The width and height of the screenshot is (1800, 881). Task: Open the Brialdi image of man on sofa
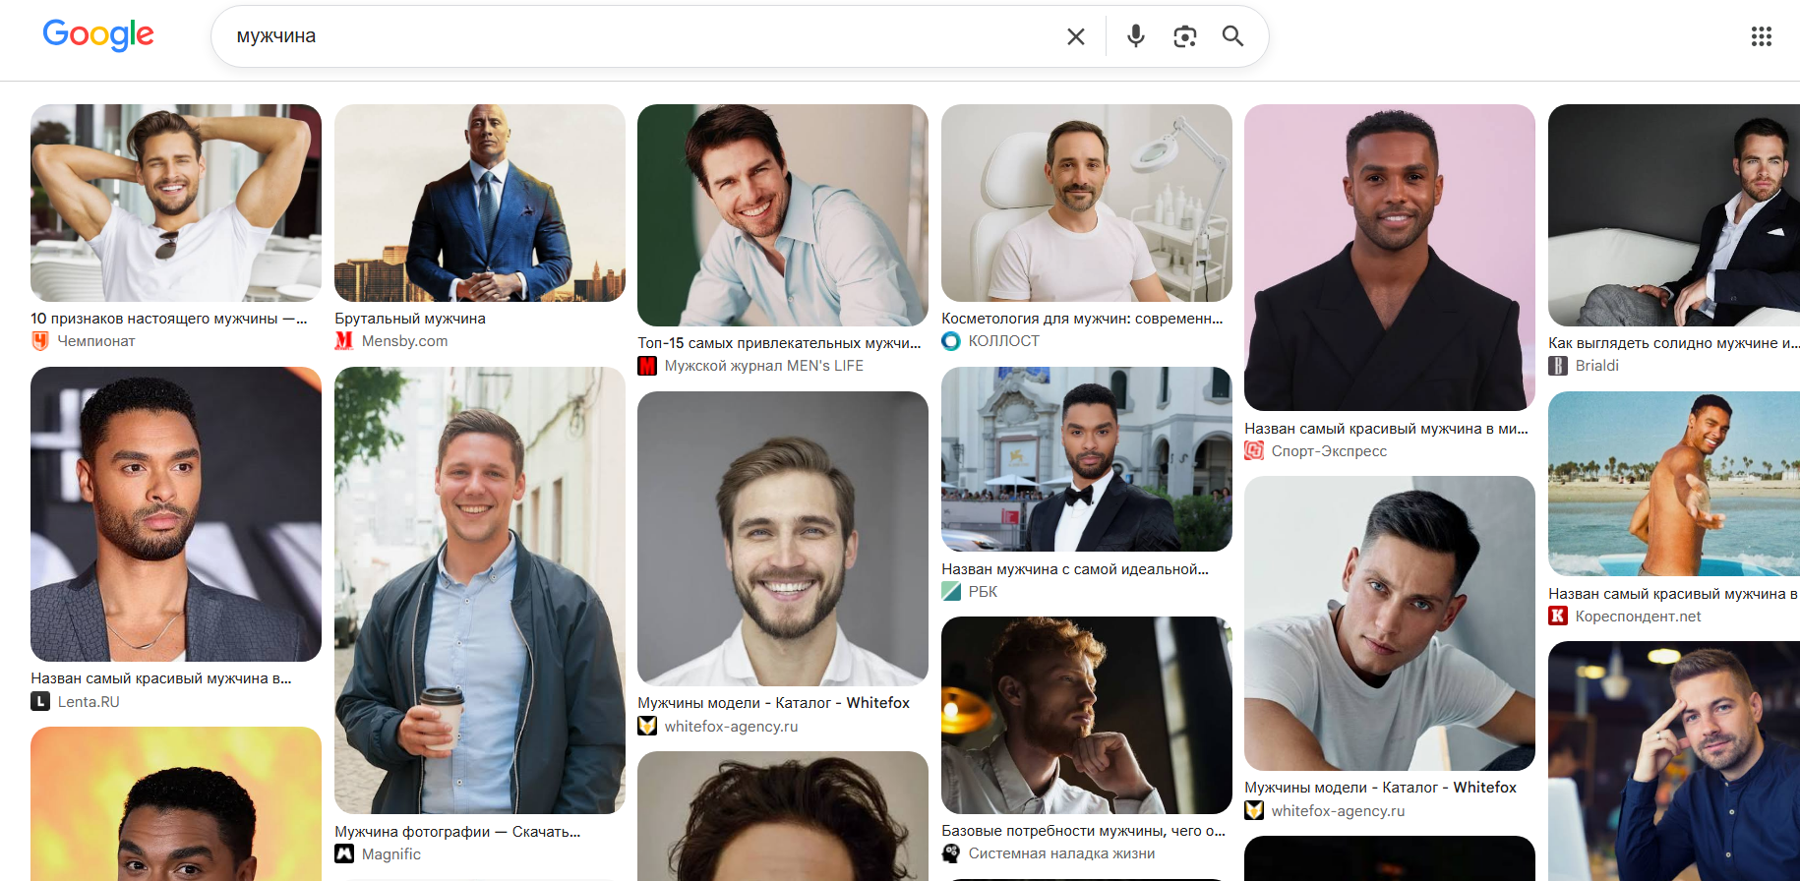pos(1674,215)
